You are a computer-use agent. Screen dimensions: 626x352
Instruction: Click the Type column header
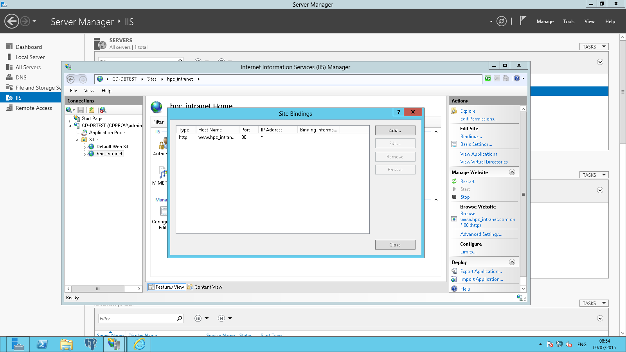pos(186,129)
